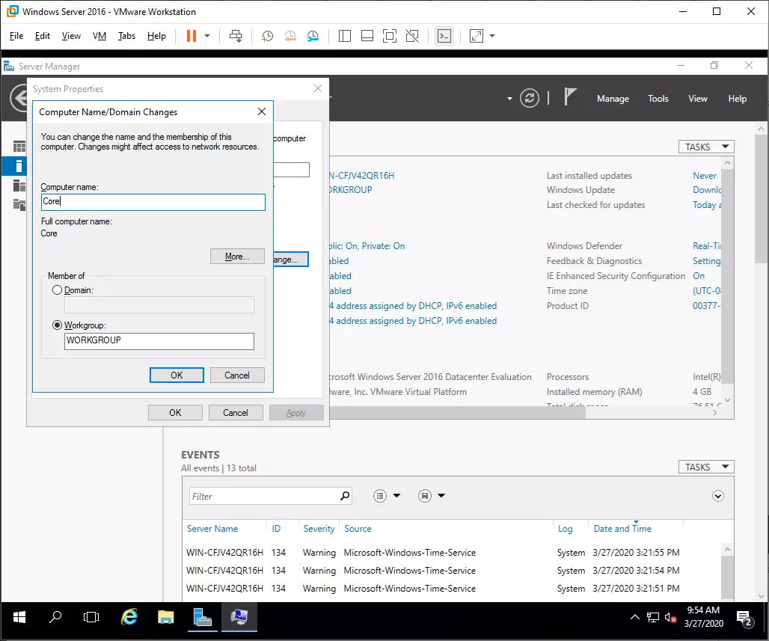Go back in Server Manager navigation

pos(19,98)
